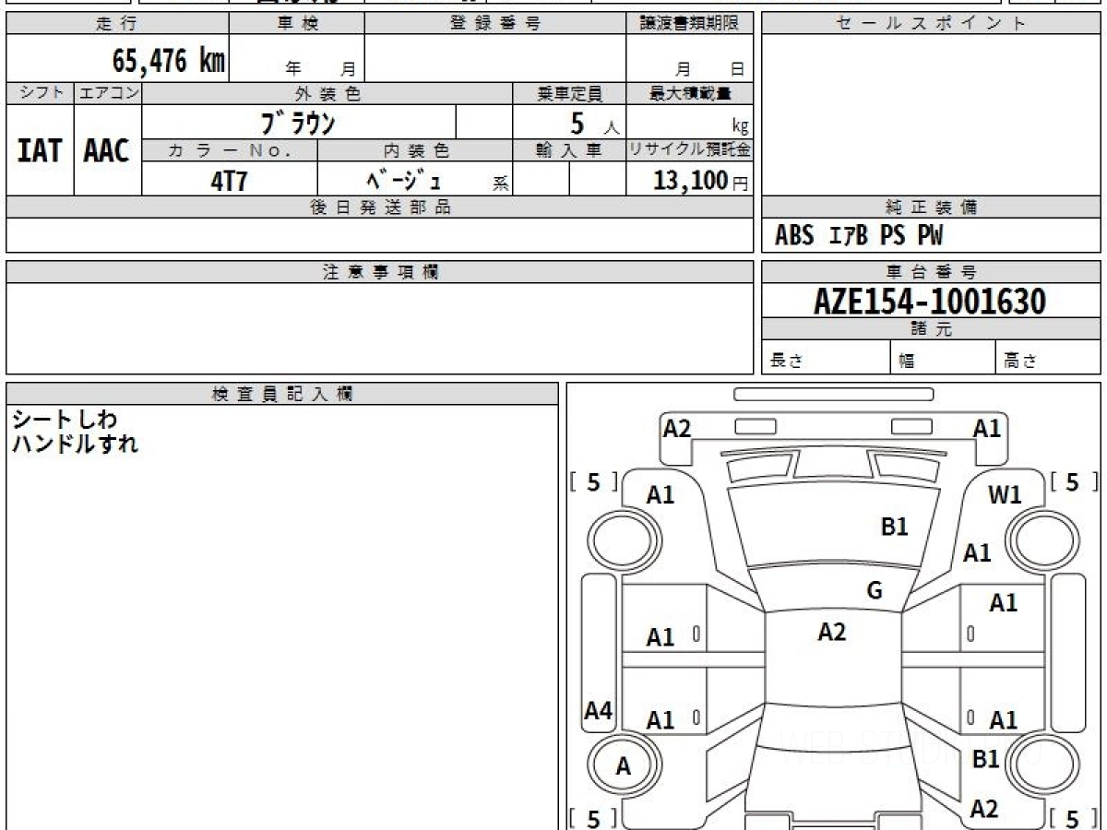Click the A1 mark on the front bumper
Image resolution: width=1107 pixels, height=830 pixels.
click(987, 428)
